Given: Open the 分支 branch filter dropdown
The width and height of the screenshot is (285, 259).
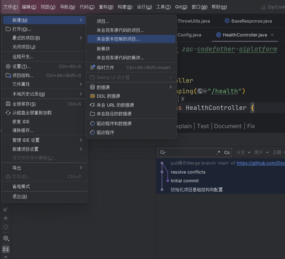Looking at the screenshot, I should coord(243,153).
